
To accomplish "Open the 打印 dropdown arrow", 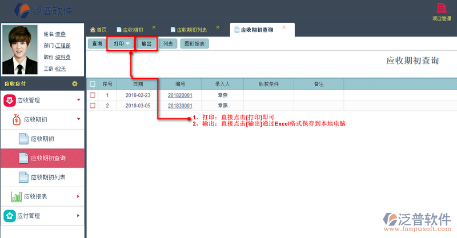I will point(129,43).
